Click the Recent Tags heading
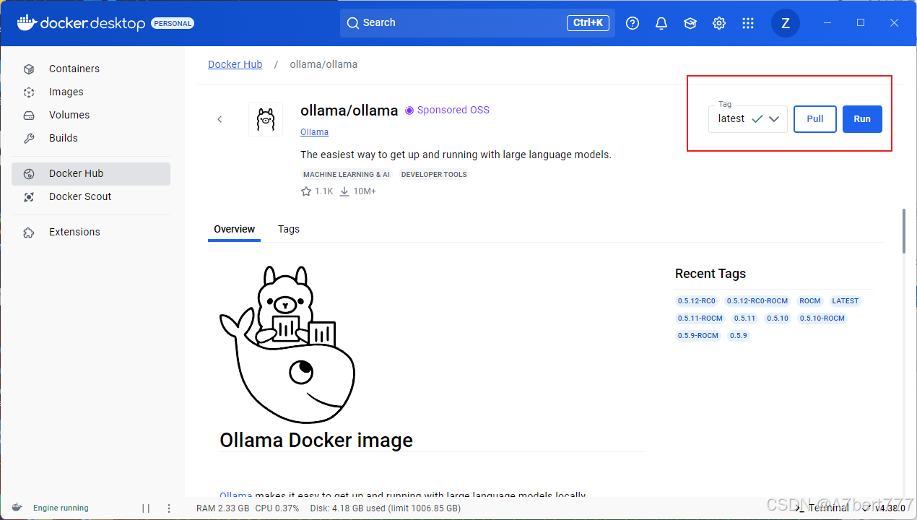Viewport: 917px width, 520px height. 710,274
